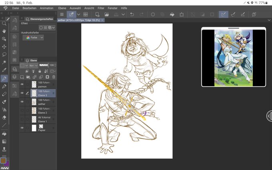Open the Auswahl menu

[75, 8]
